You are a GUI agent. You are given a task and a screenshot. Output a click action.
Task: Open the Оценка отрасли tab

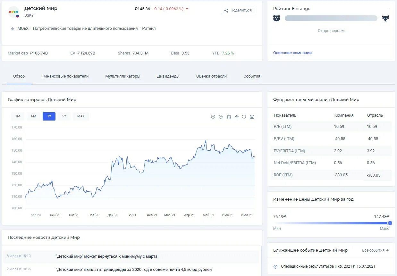tap(212, 76)
